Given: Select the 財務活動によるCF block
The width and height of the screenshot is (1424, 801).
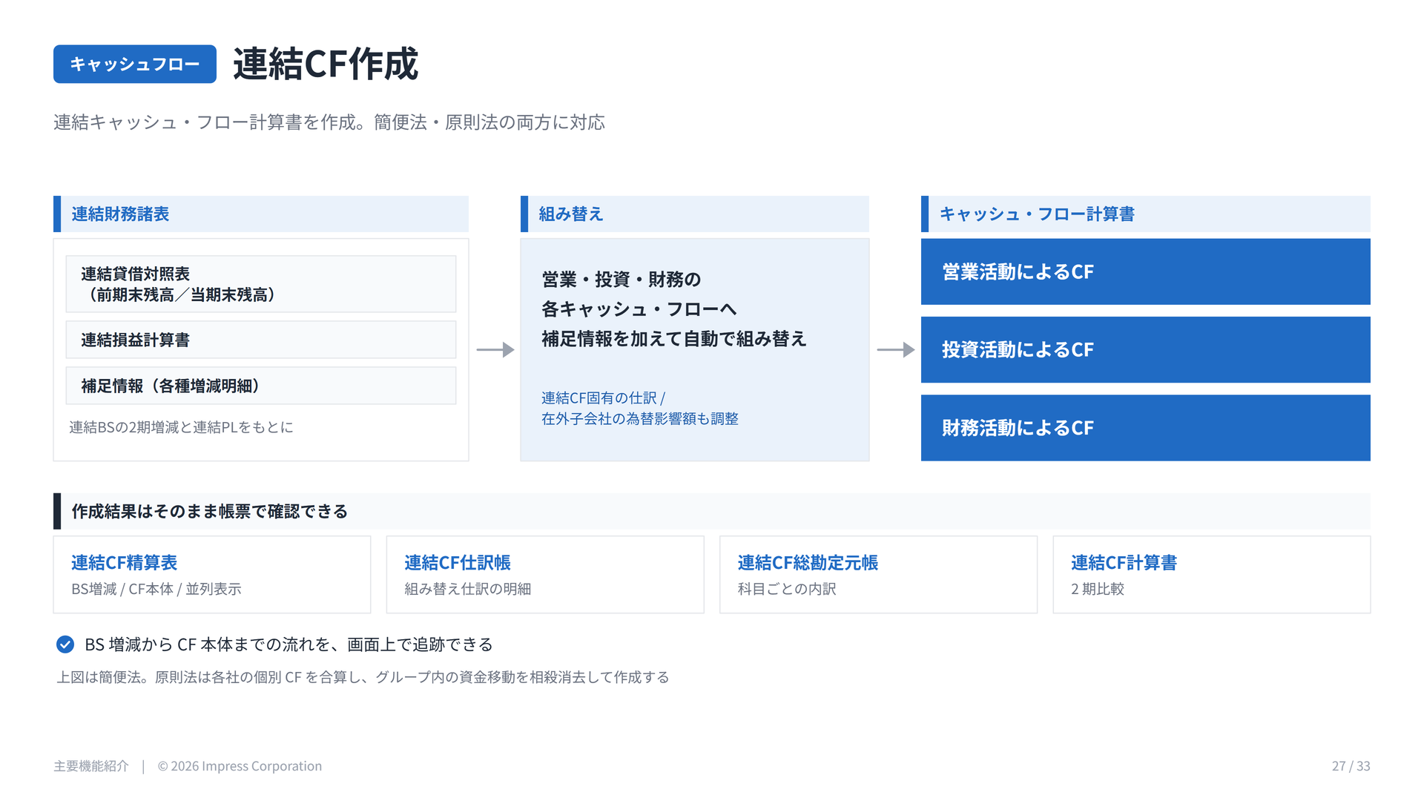Looking at the screenshot, I should [x=1146, y=428].
